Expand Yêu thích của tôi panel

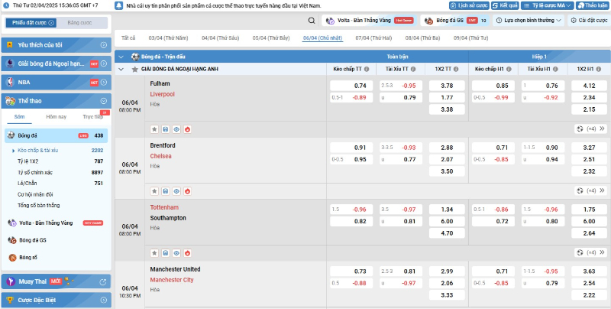tap(104, 45)
